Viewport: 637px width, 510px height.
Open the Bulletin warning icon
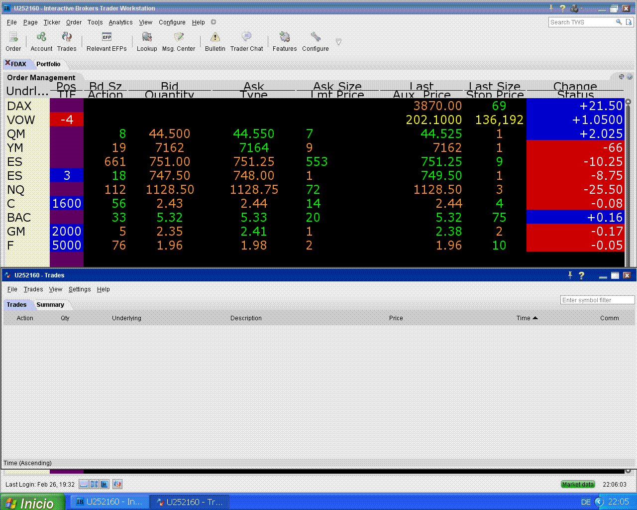point(215,37)
